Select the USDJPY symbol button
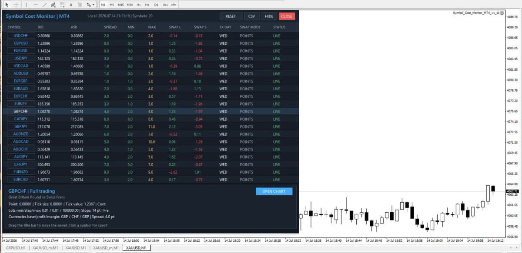This screenshot has width=522, height=253. [20, 59]
